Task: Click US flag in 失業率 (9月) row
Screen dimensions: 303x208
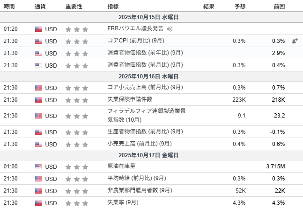Action: [38, 203]
